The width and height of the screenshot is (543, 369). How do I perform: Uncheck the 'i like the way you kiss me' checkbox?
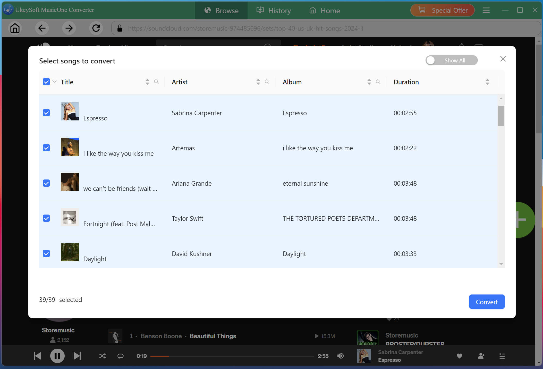click(46, 148)
